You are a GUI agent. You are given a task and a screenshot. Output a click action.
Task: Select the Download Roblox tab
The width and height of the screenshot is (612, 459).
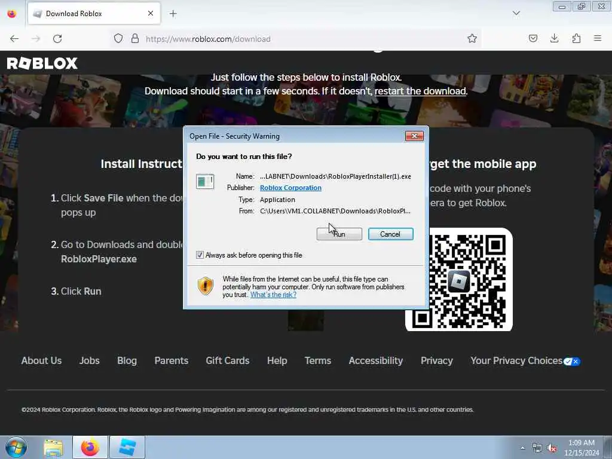(94, 14)
